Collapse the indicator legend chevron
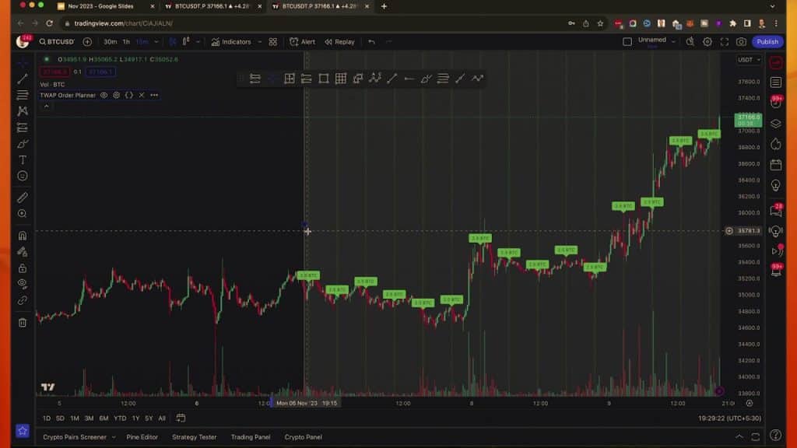Image resolution: width=797 pixels, height=448 pixels. coord(46,106)
